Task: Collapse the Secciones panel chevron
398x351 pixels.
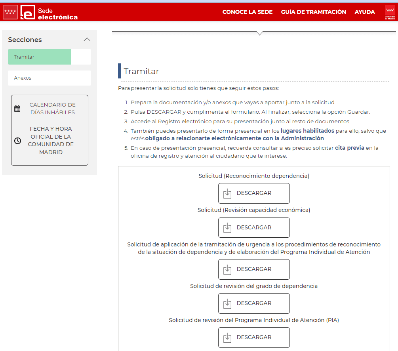Action: point(87,40)
